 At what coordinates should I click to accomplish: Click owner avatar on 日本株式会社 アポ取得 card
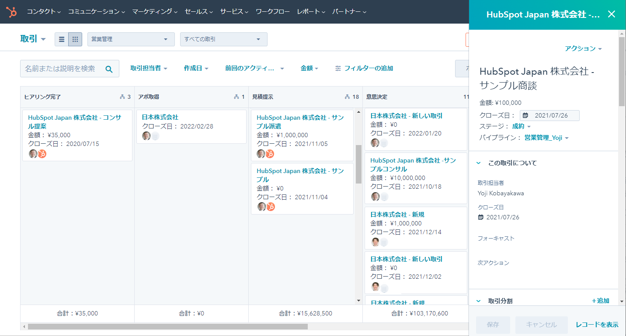point(146,136)
